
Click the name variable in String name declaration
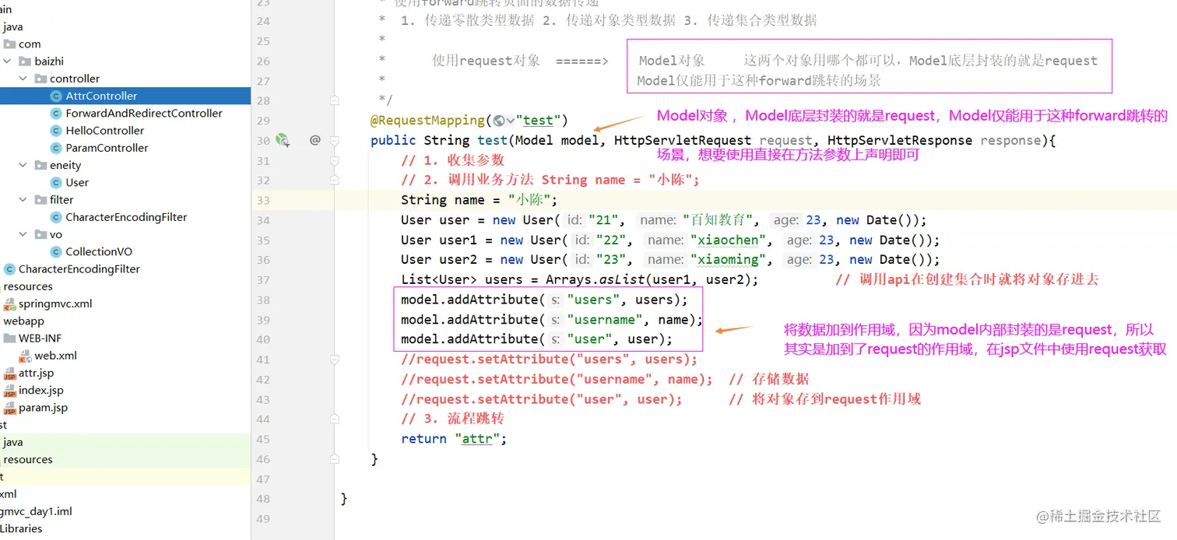coord(469,200)
